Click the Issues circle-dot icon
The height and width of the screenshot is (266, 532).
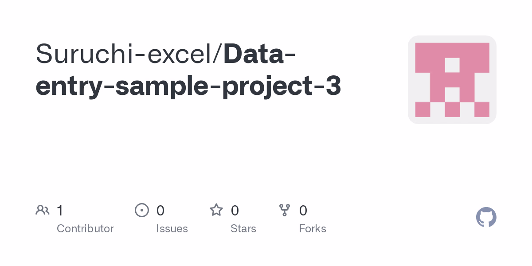pos(141,210)
